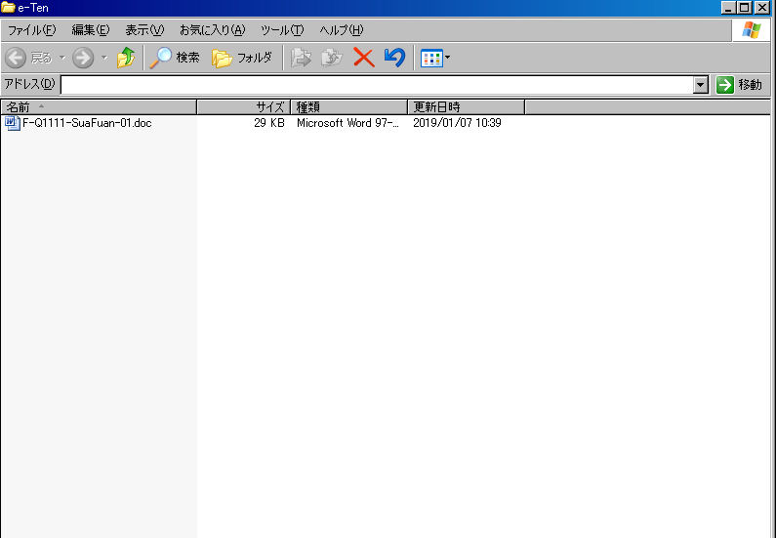This screenshot has height=538, width=776.
Task: Click the e-Ten folder icon in title bar
Action: tap(8, 8)
